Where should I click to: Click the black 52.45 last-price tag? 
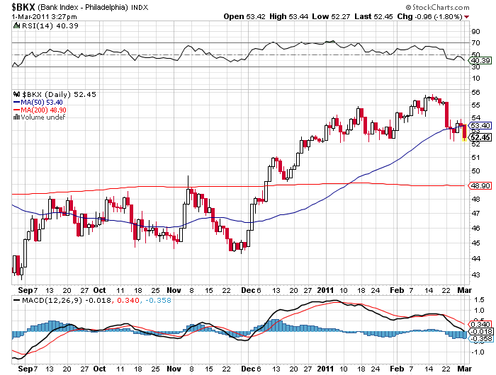(480, 137)
